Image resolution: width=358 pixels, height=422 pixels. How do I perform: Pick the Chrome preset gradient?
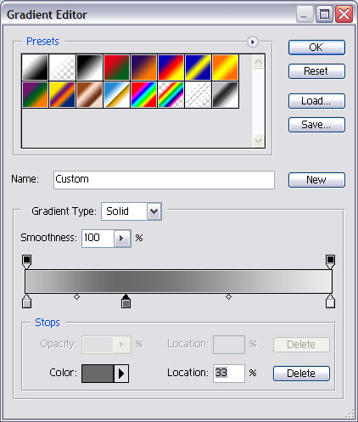pyautogui.click(x=116, y=95)
